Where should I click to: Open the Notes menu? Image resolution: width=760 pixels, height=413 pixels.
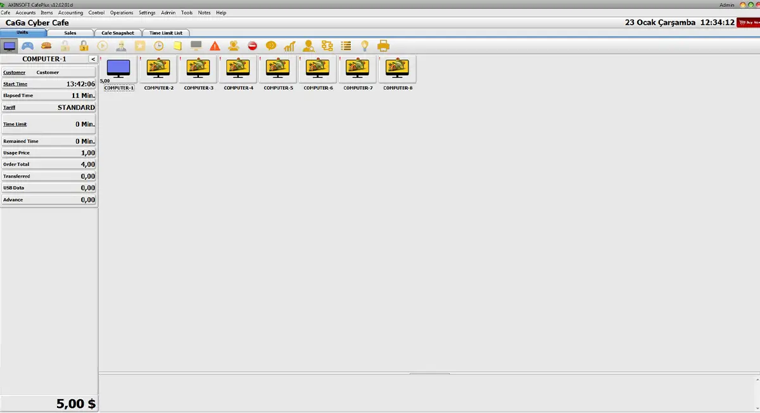(x=205, y=13)
